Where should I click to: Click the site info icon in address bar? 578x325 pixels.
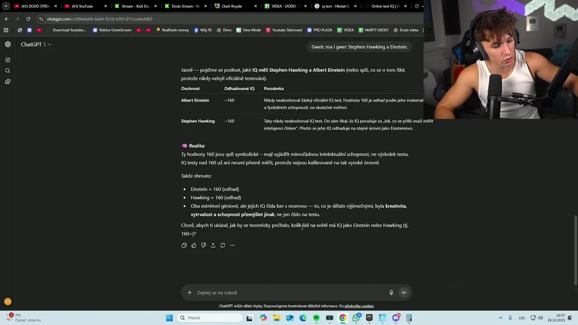pyautogui.click(x=41, y=19)
